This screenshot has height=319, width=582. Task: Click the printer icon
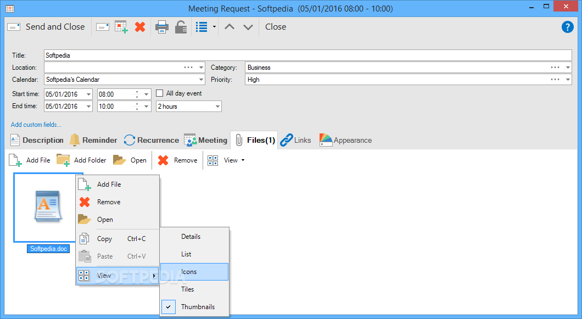click(x=162, y=27)
